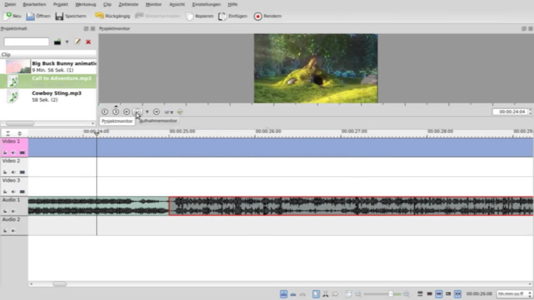Hide video on the Video 2 track
The width and height of the screenshot is (534, 300).
tap(22, 172)
